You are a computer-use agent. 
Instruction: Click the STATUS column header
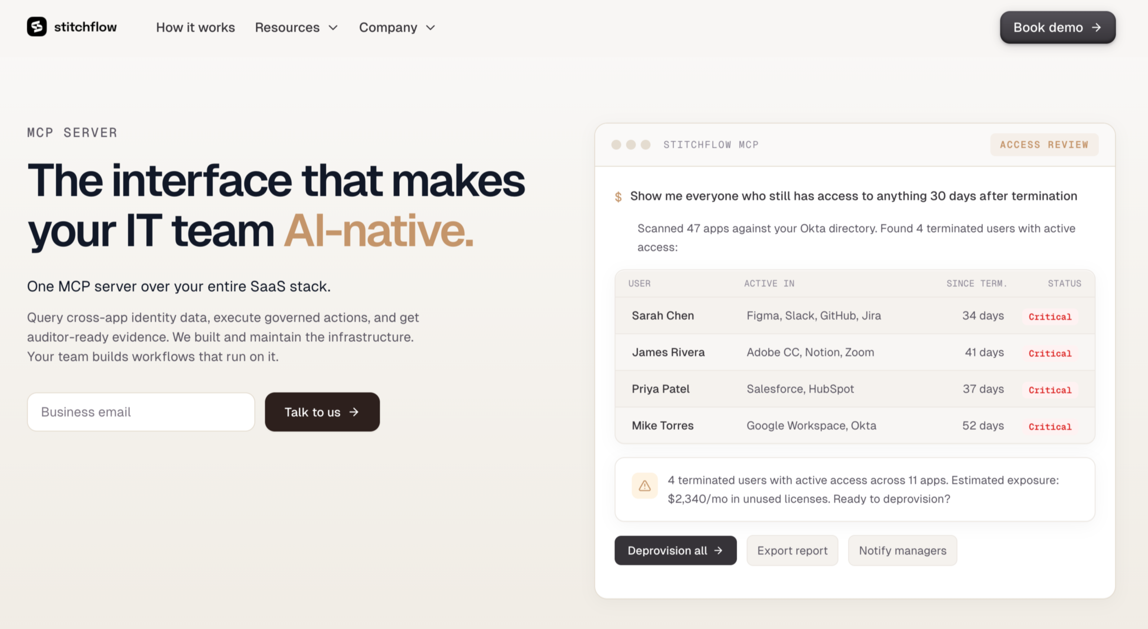tap(1064, 283)
